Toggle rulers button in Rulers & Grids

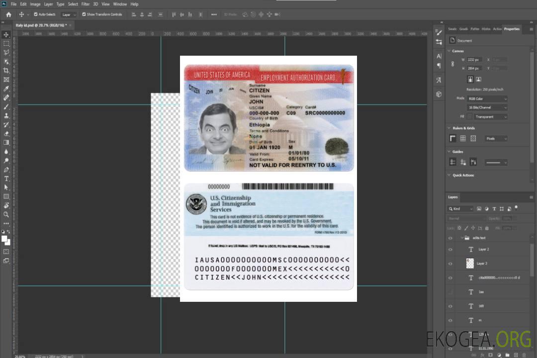pos(452,138)
